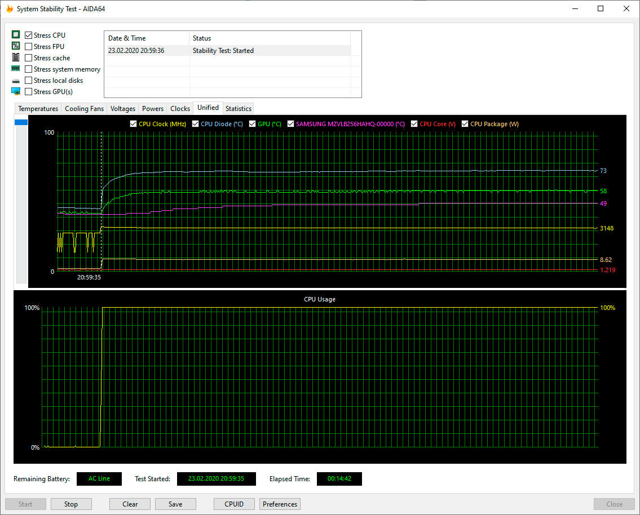Click the AIDA64 flame icon in title bar

[9, 9]
